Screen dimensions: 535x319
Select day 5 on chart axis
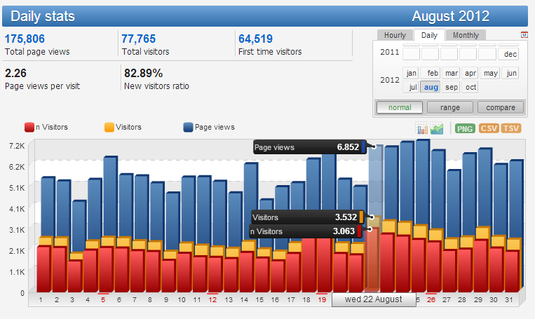tap(103, 299)
